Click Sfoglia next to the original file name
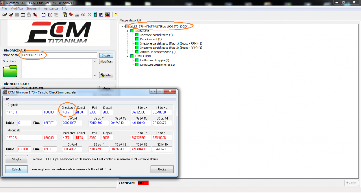The height and width of the screenshot is (193, 361). click(106, 55)
